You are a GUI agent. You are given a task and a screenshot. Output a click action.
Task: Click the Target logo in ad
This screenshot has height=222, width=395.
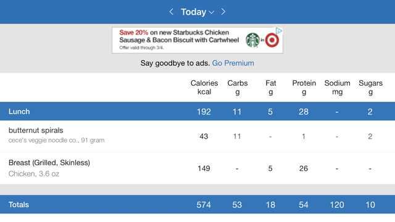272,40
